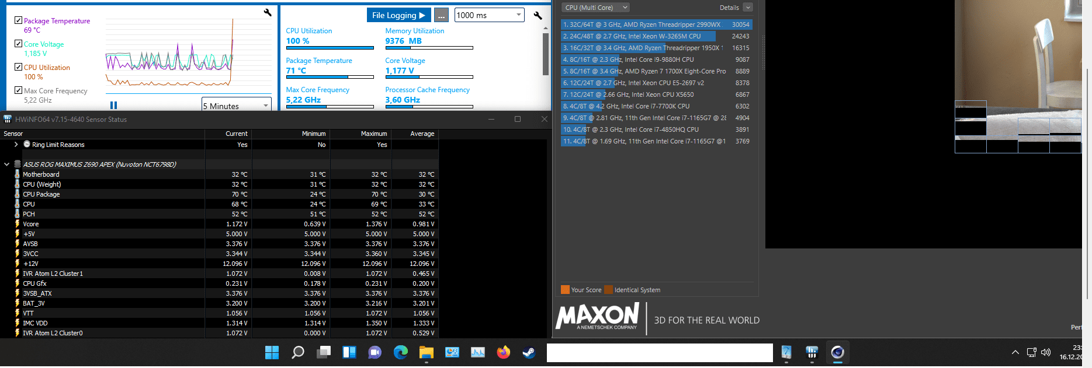Click the IMC VDD voltage bolt icon
Image resolution: width=1092 pixels, height=368 pixels.
(18, 323)
